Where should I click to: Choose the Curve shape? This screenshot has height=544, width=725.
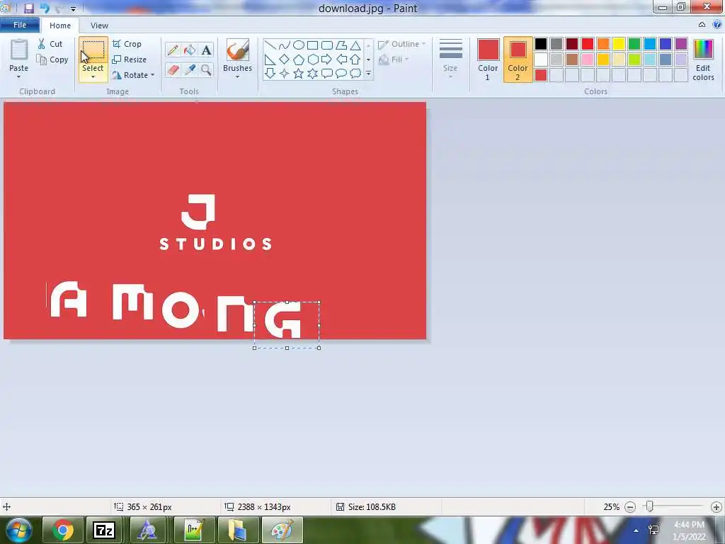pyautogui.click(x=285, y=45)
